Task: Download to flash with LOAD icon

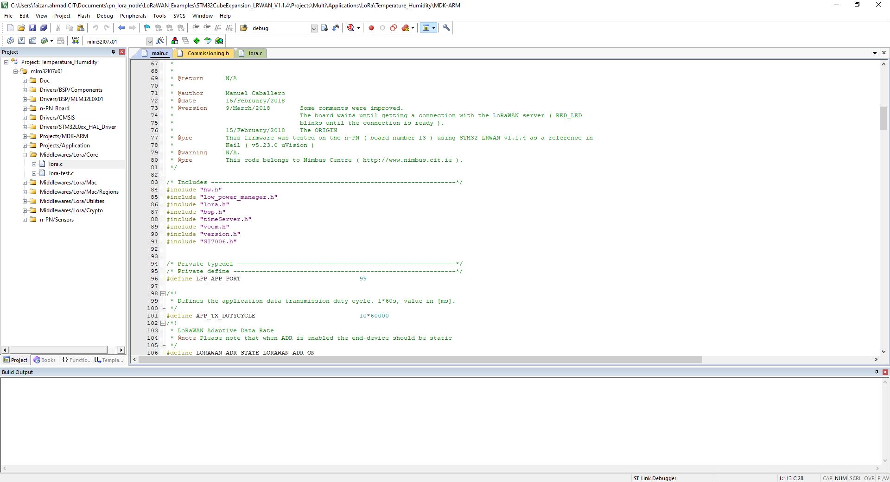Action: [x=76, y=41]
